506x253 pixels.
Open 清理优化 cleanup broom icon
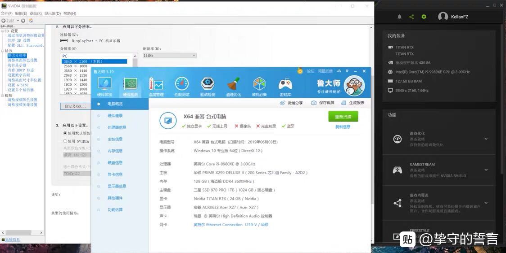click(x=233, y=87)
